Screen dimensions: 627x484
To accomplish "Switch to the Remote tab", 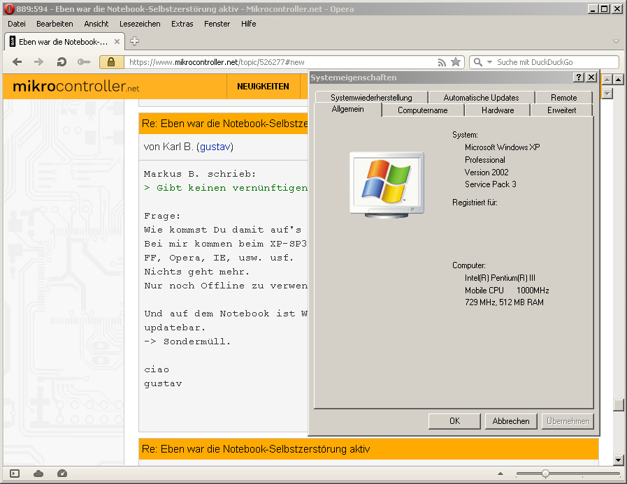I will point(564,98).
